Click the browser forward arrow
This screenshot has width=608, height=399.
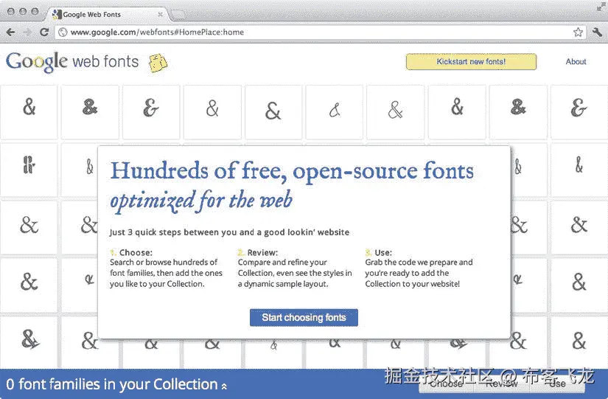point(27,32)
